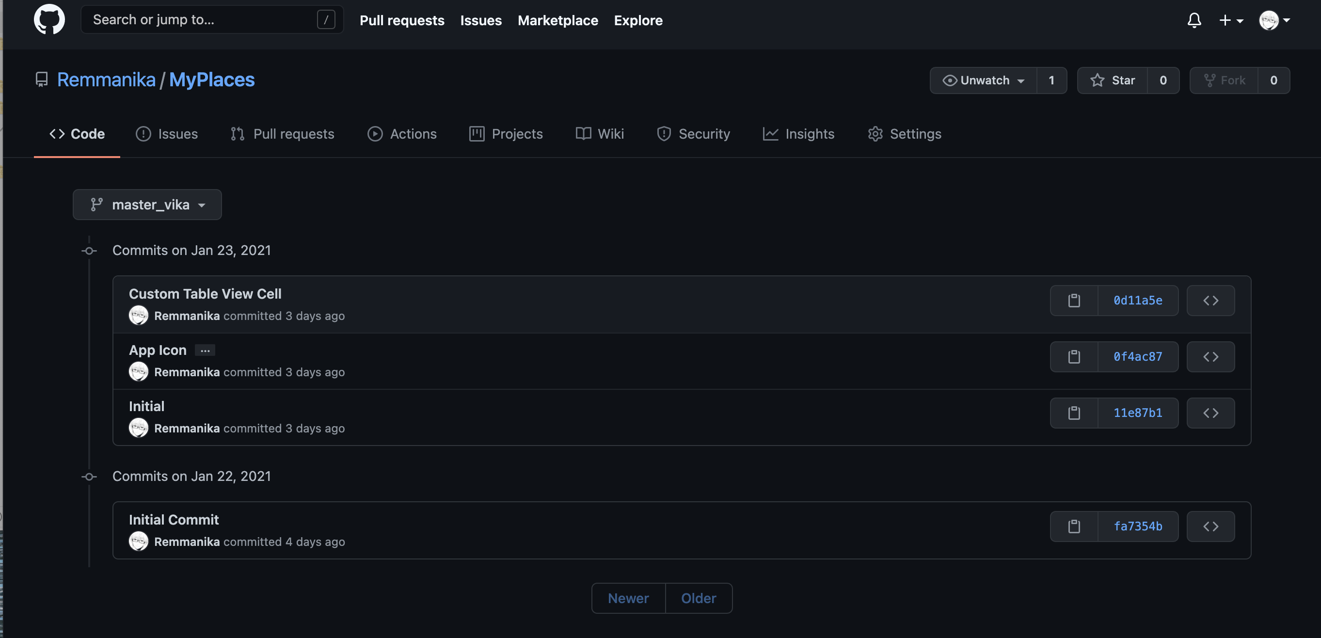Click the Unwatch button
1321x638 pixels.
[983, 80]
